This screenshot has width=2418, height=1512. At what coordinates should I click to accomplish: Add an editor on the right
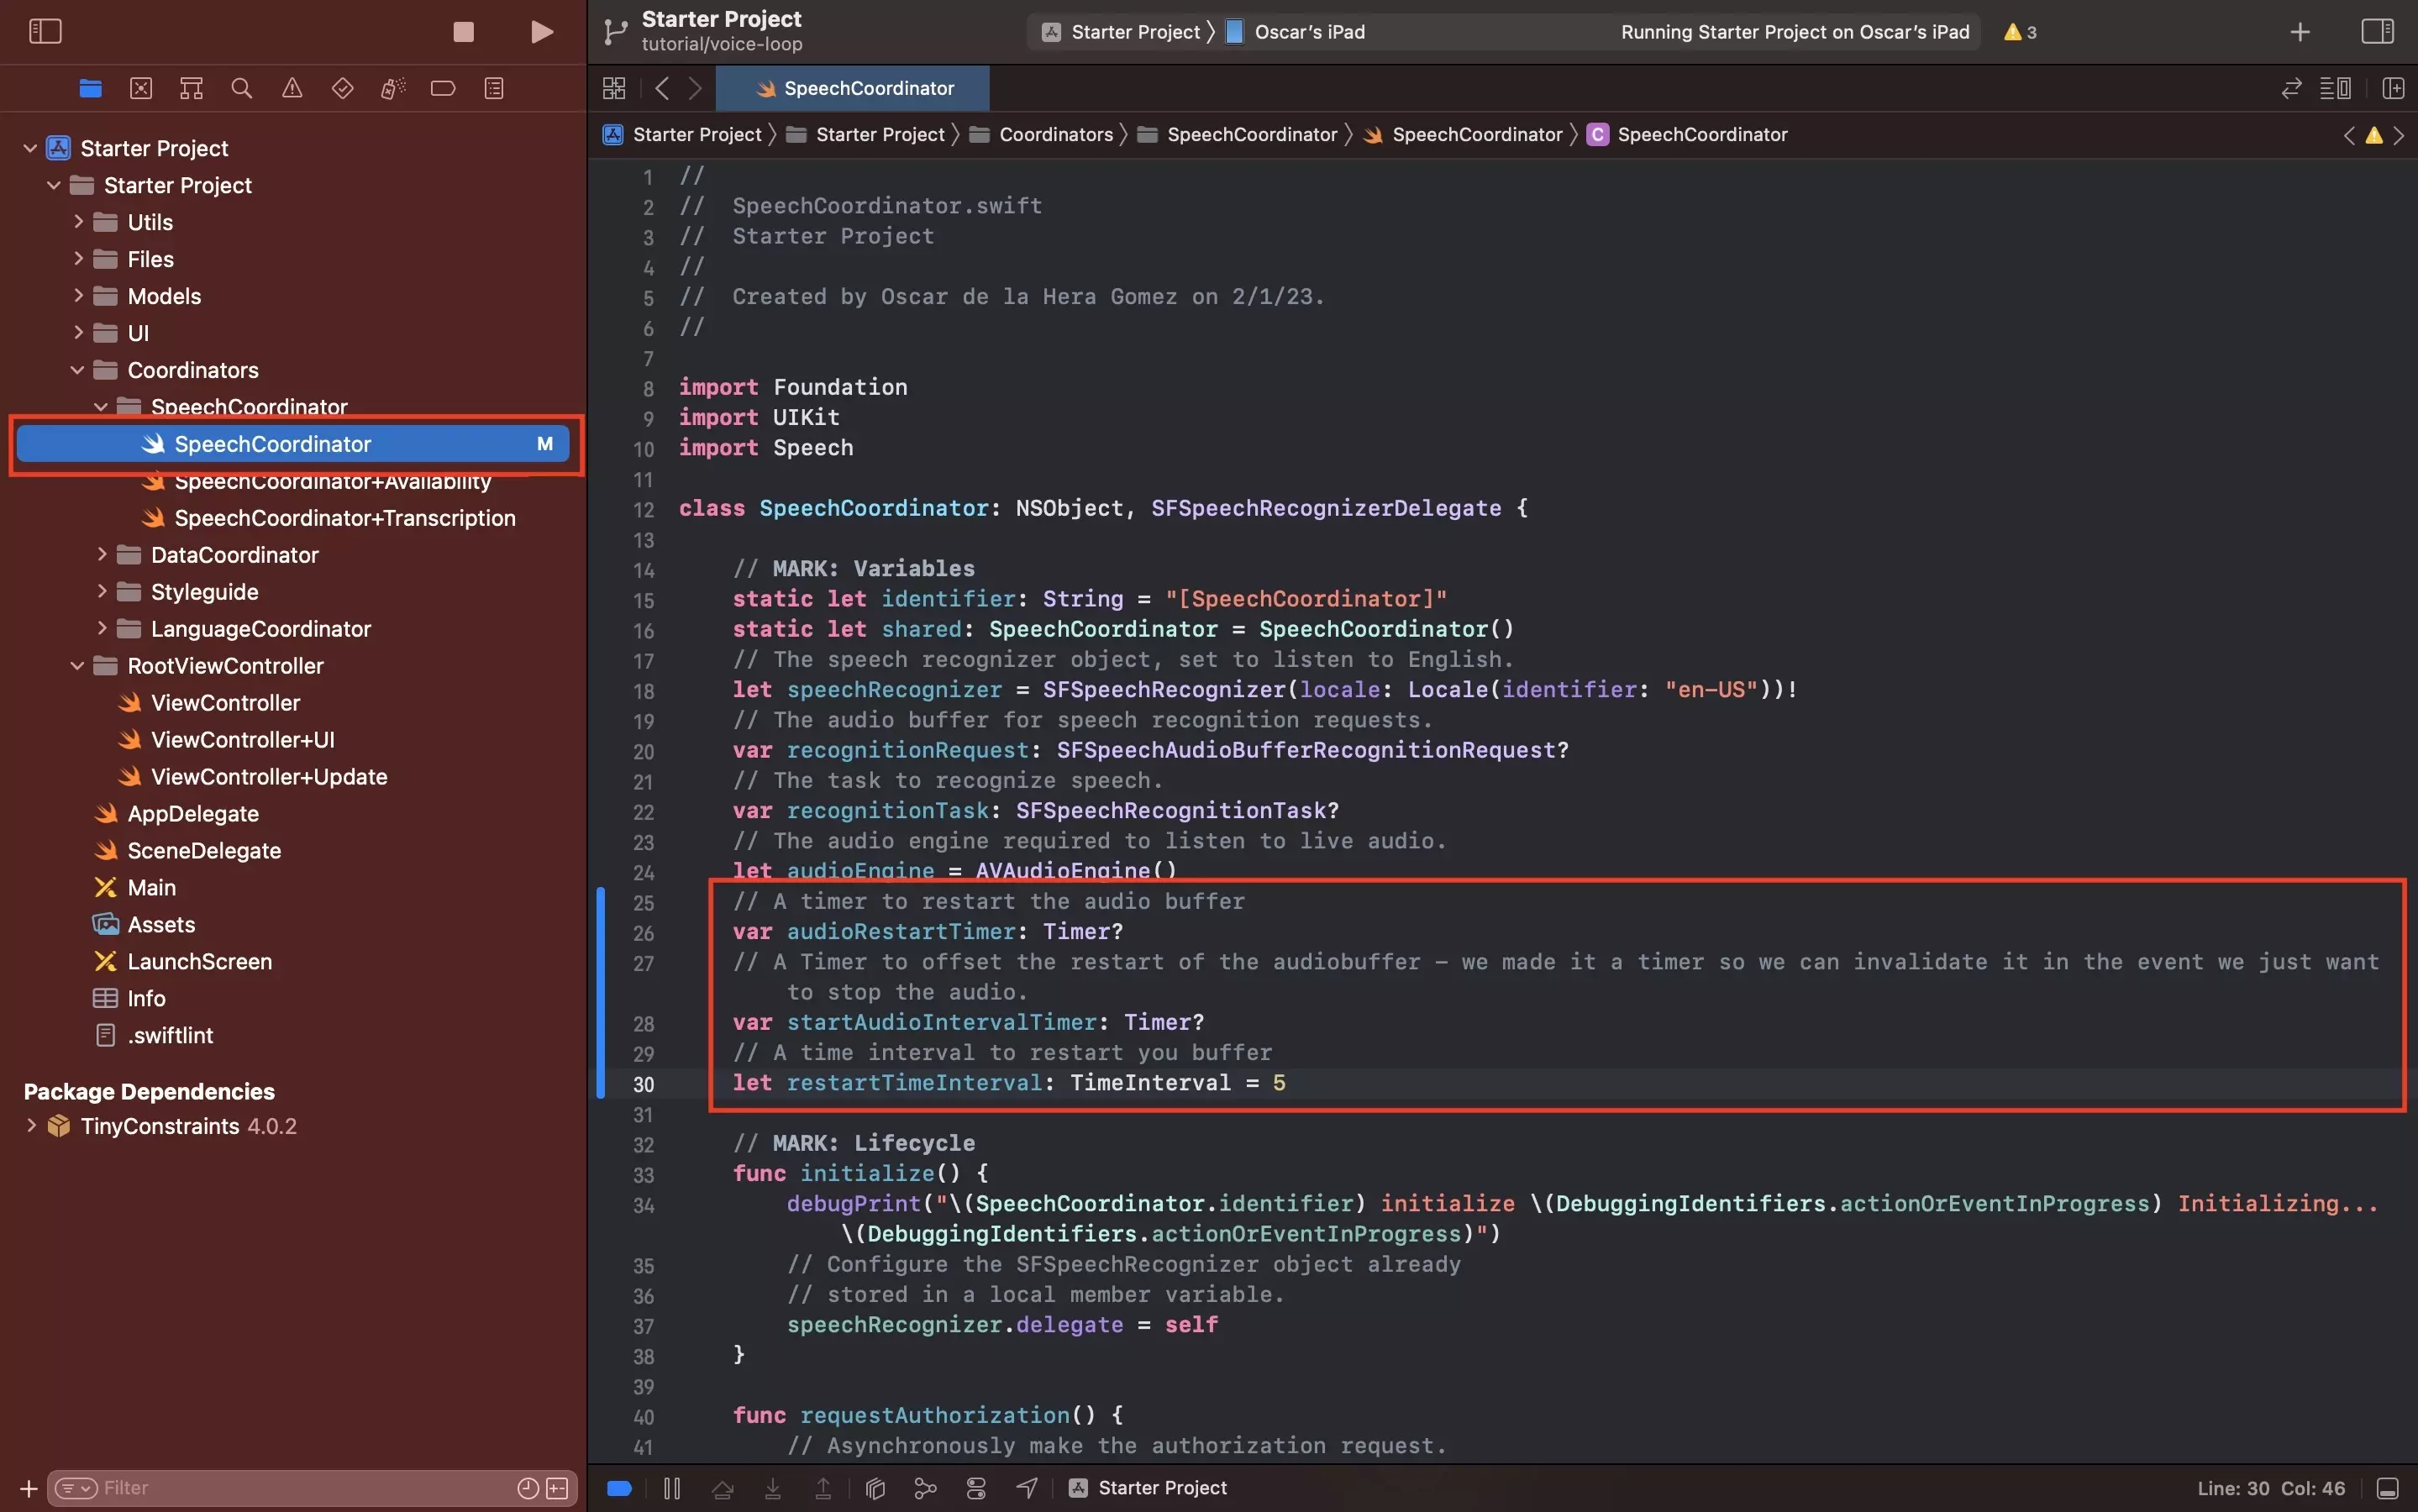point(2393,88)
